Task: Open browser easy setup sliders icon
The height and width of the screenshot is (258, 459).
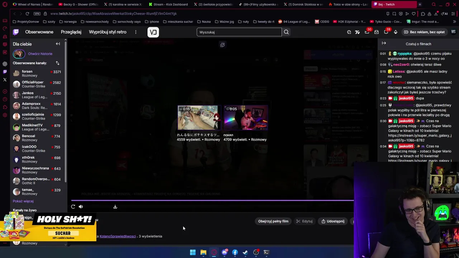Action: pos(454,14)
